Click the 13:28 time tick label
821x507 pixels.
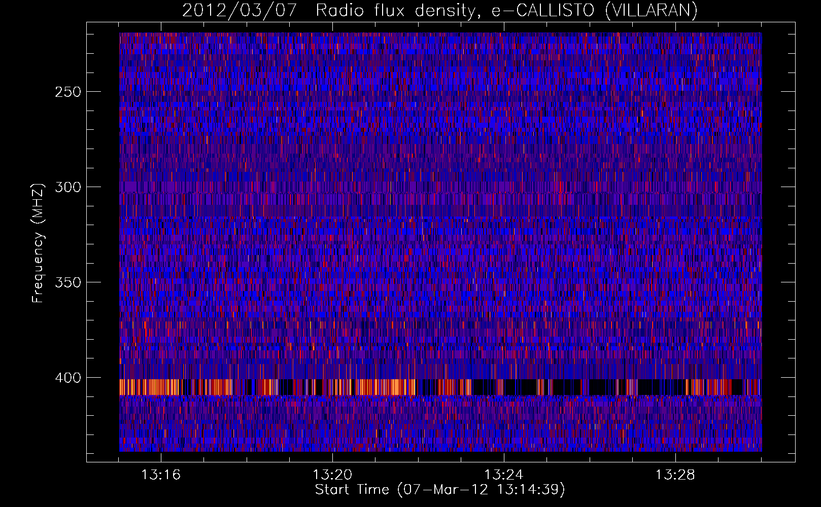click(675, 475)
